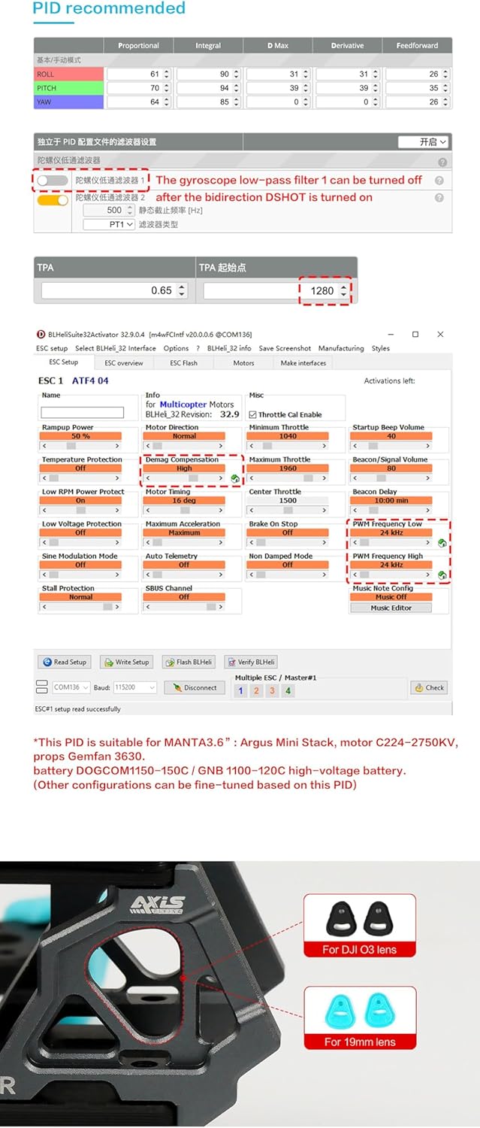Click the Flash BLHeli button
480x1128 pixels.
coord(189,662)
